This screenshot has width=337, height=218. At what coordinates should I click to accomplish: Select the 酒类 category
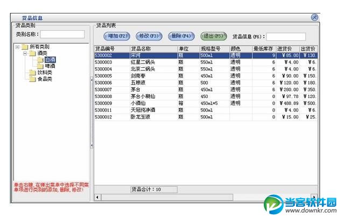pyautogui.click(x=42, y=53)
